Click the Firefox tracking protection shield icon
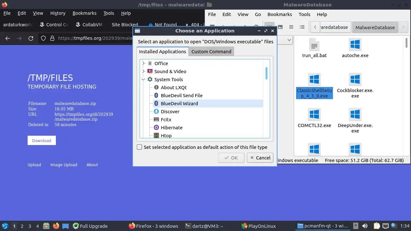Screen dimensions: 411x231 (x=43, y=38)
